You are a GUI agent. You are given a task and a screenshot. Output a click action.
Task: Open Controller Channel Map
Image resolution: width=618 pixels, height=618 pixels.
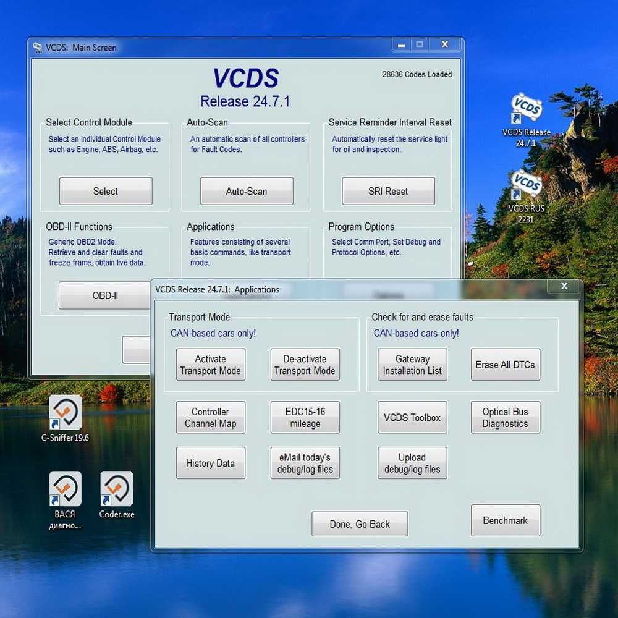point(211,417)
